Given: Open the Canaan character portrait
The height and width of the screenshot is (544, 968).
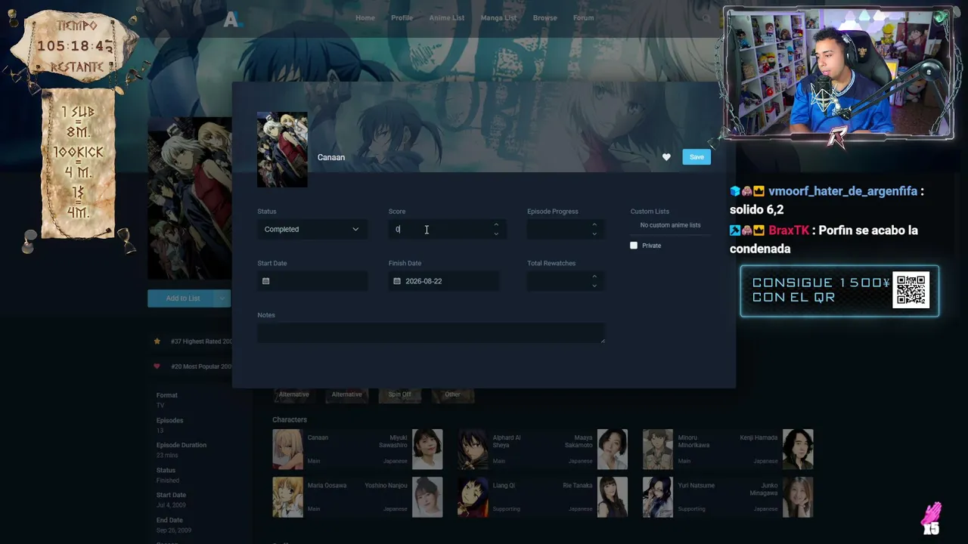Looking at the screenshot, I should [287, 450].
